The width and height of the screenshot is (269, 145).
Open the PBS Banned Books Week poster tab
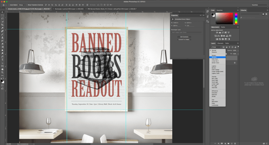click(x=112, y=9)
